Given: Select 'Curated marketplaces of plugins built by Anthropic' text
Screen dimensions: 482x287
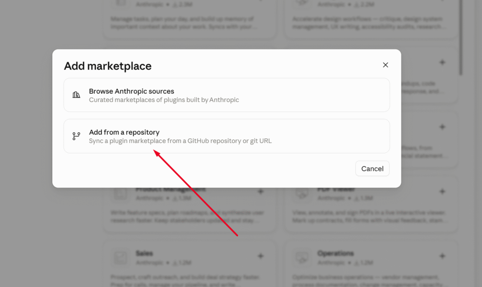Looking at the screenshot, I should 164,100.
